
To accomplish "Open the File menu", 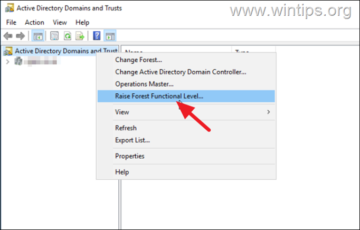I will point(11,23).
